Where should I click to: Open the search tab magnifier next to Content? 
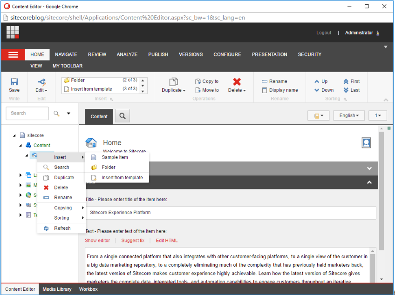click(x=123, y=116)
